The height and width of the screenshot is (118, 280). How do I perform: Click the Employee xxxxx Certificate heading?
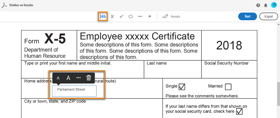tap(137, 36)
